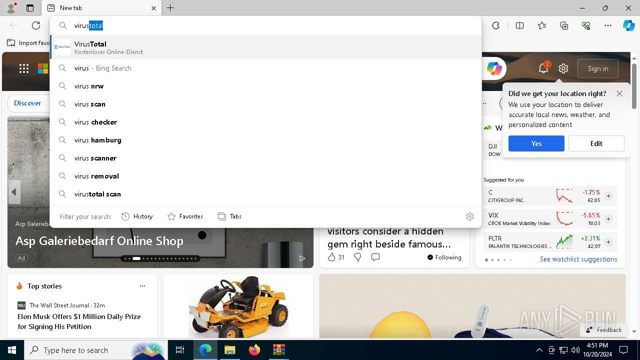Choose the 'virus nrw' suggestion
Screen dimensions: 640x360
pos(265,86)
